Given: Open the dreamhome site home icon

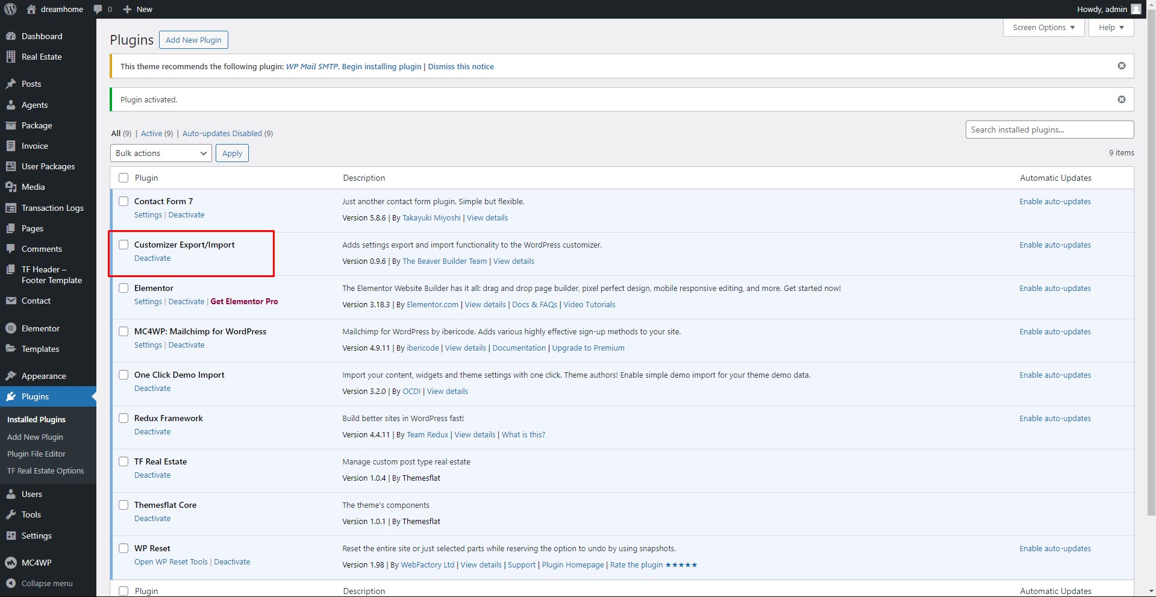Looking at the screenshot, I should tap(32, 9).
